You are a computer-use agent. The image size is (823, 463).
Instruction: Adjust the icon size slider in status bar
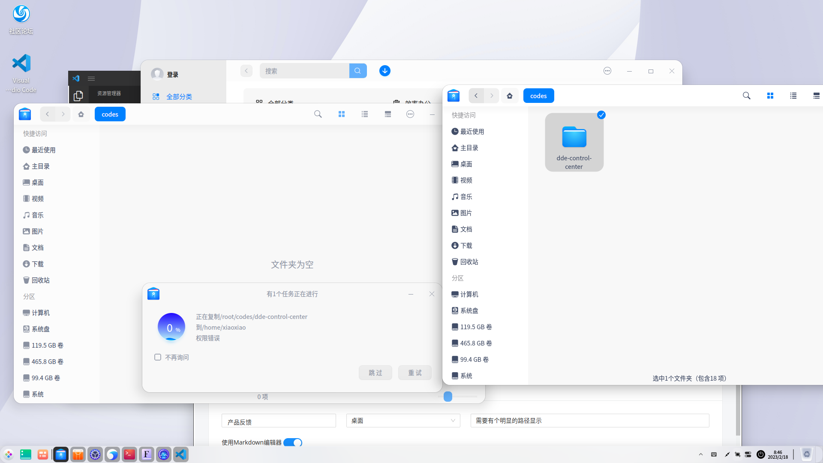(448, 397)
